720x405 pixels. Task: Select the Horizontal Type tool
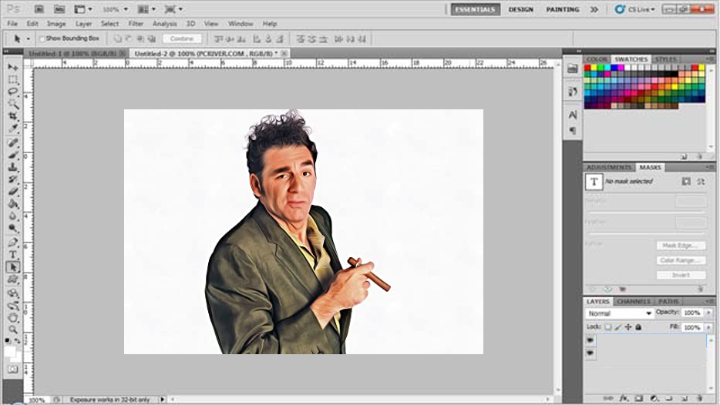click(13, 255)
